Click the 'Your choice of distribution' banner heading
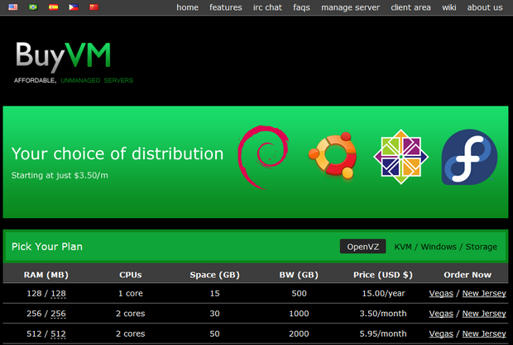This screenshot has height=345, width=513. pyautogui.click(x=117, y=154)
